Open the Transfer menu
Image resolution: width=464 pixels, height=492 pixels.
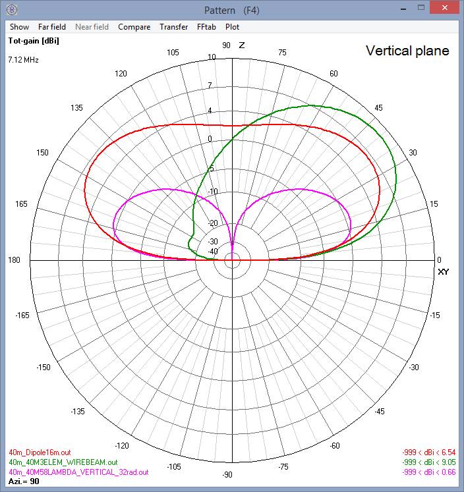click(x=173, y=27)
